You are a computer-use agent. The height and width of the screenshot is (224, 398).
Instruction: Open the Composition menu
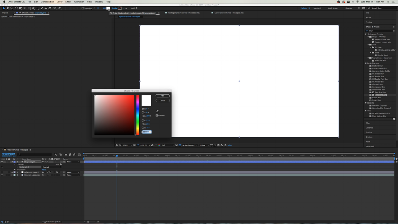[x=47, y=2]
